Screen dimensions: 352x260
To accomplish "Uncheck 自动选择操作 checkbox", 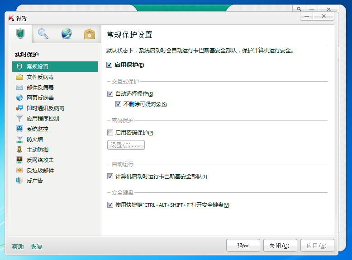I will coord(110,94).
